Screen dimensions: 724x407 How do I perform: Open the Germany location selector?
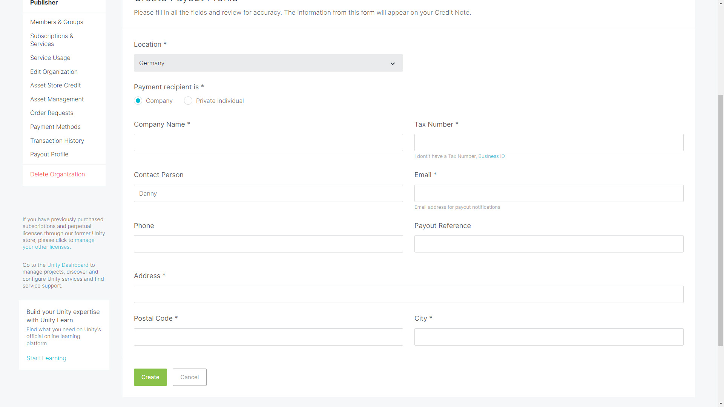click(x=268, y=63)
